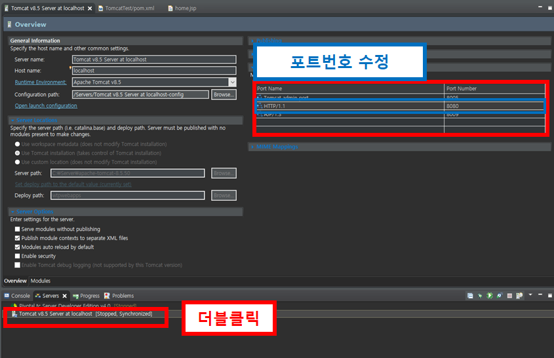This screenshot has height=358, width=554.
Task: Select Use custom location radio option
Action: [17, 162]
